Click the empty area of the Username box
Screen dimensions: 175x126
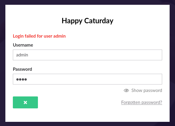click(x=95, y=55)
